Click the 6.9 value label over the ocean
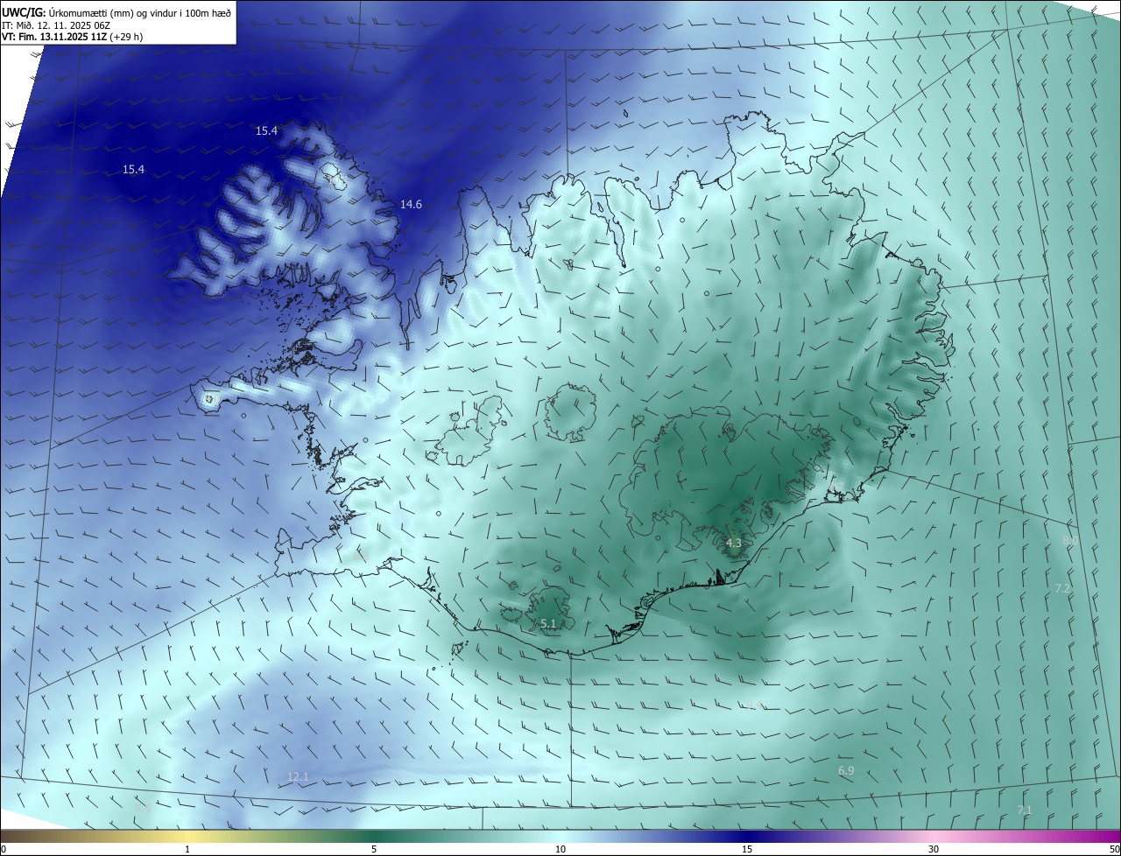The height and width of the screenshot is (856, 1121). (x=846, y=770)
